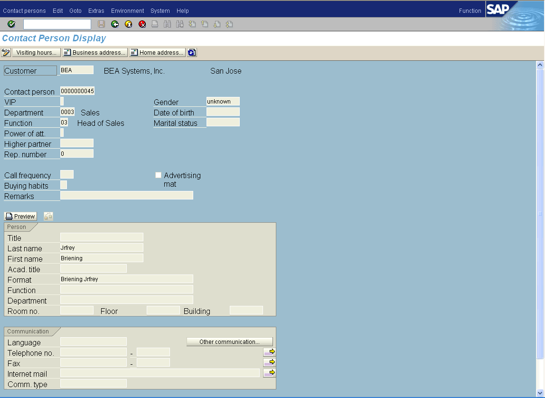This screenshot has width=545, height=398.
Task: Click the Previous Page icon
Action: coord(205,24)
